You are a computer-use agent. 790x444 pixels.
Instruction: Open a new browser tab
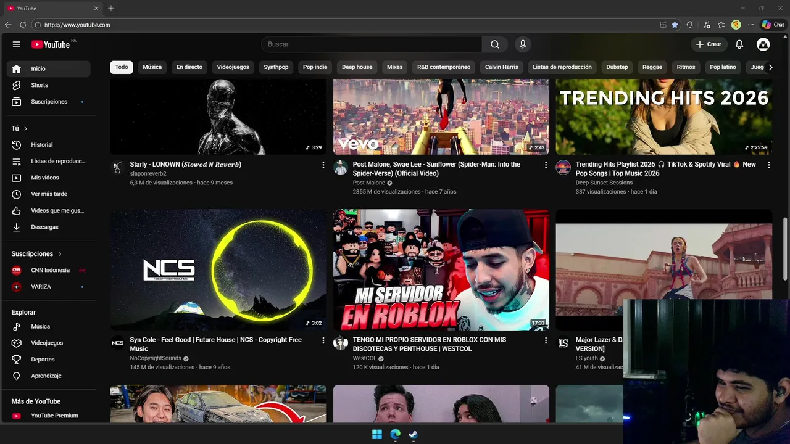coord(111,8)
